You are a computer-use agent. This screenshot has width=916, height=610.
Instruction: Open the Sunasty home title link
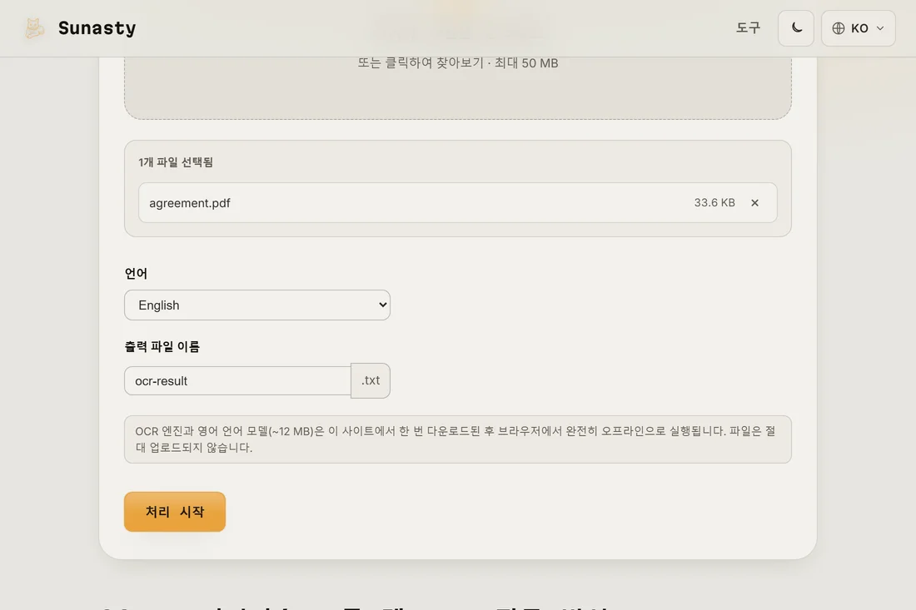pos(97,28)
